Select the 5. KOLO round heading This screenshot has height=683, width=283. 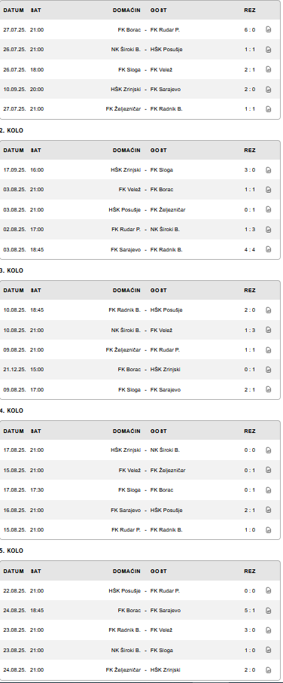click(12, 550)
